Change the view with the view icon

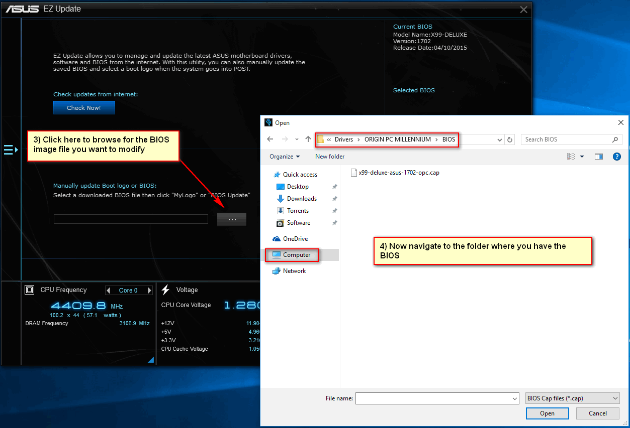[x=571, y=157]
